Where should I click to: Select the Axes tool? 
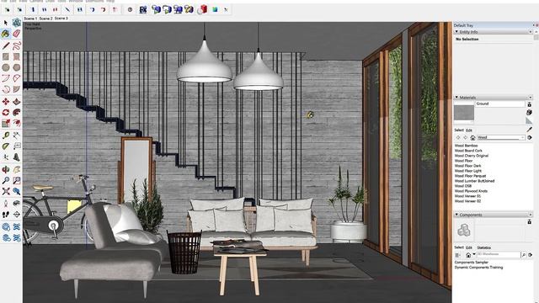tap(6, 157)
